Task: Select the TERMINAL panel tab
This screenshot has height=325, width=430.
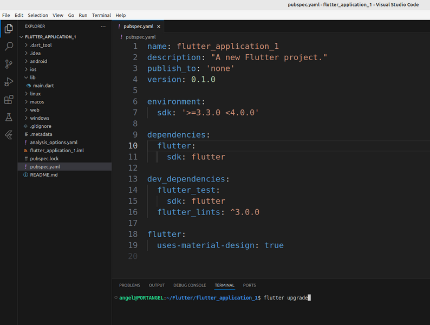Action: click(225, 285)
